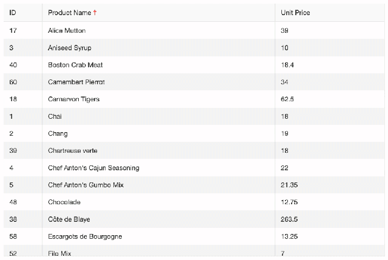Screen dimensions: 388x260
Task: Click Chef Anton's Cajun Seasoning cell
Action: tap(158, 168)
